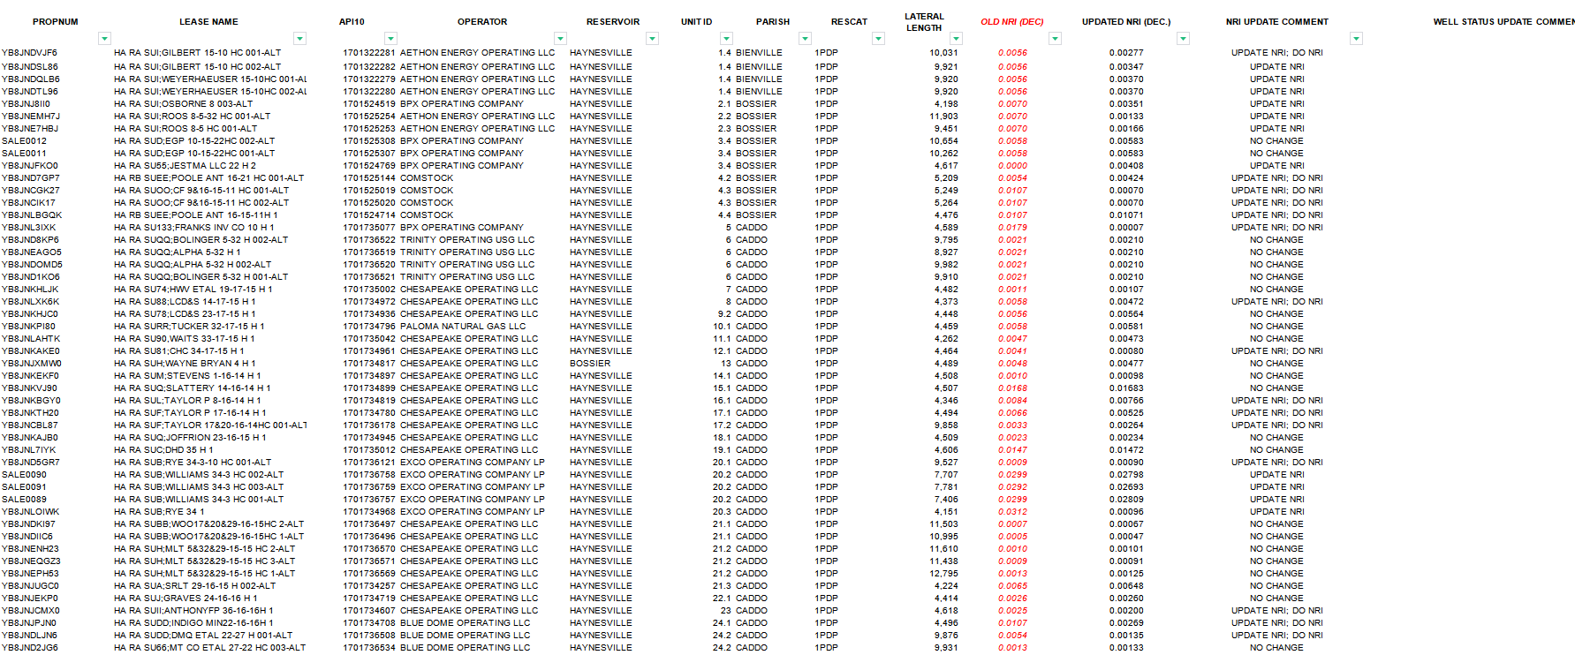Select lease HA RA SUC;DHD 35 H 1
Viewport: 1575px width, 655px height.
(163, 450)
